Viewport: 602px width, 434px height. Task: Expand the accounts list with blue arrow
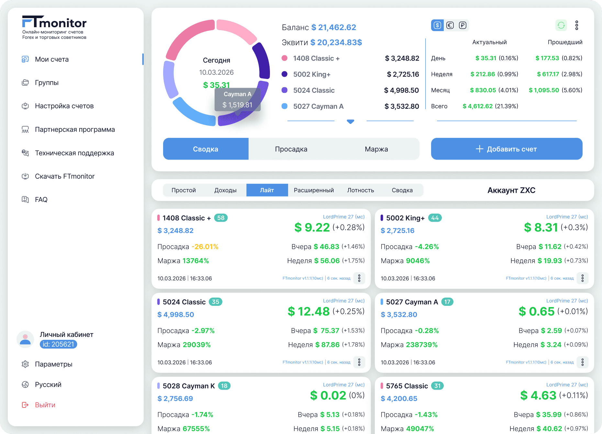point(351,122)
